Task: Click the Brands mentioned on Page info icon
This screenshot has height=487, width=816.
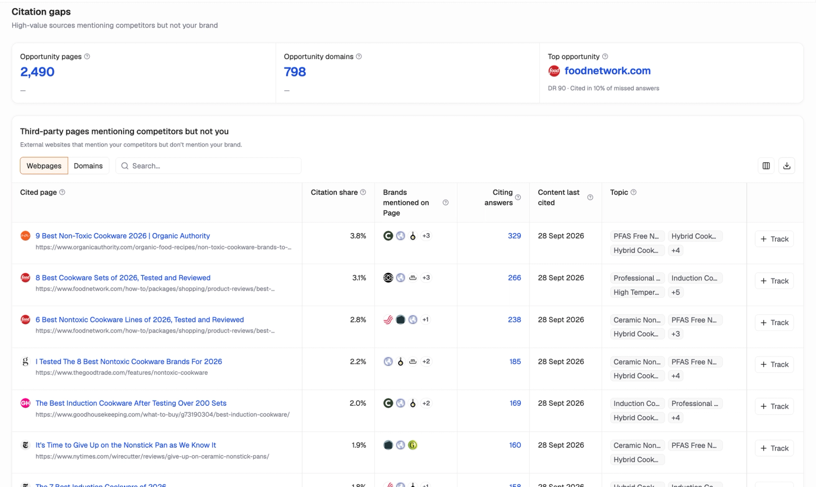Action: pos(445,203)
